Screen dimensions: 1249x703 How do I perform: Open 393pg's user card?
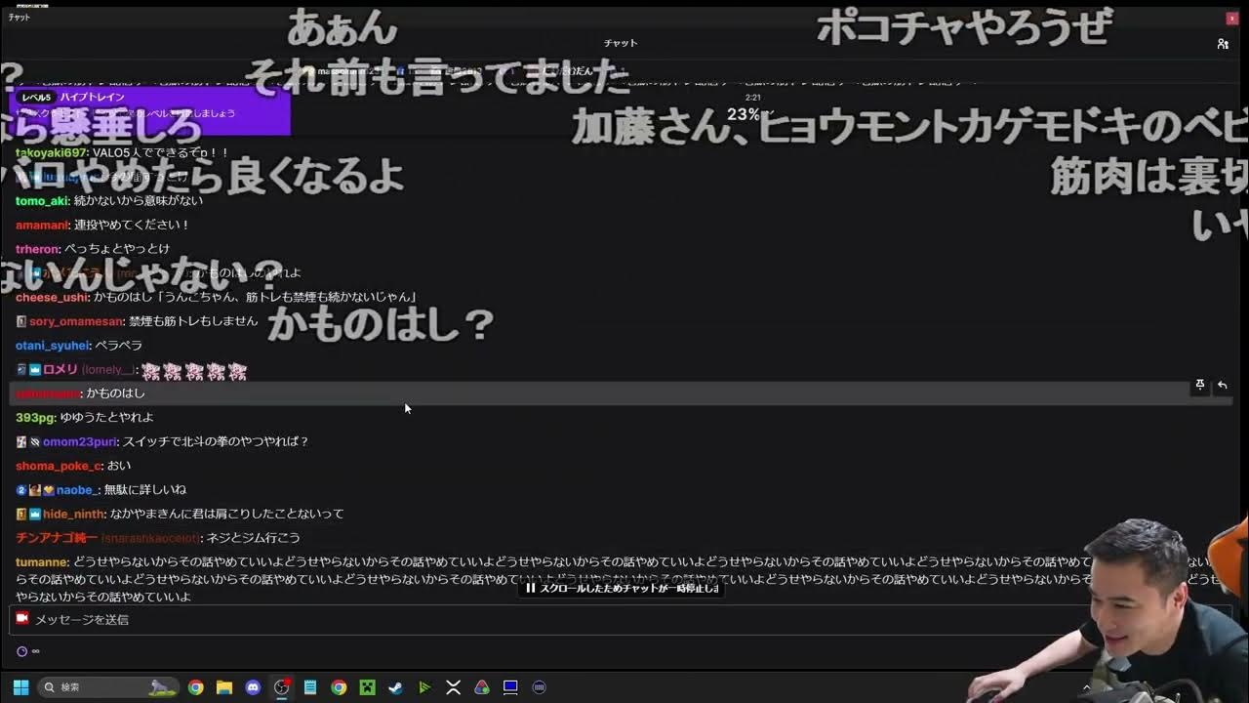(x=35, y=418)
